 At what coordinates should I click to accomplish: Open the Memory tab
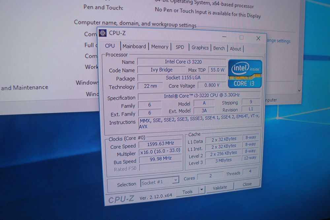coord(160,47)
